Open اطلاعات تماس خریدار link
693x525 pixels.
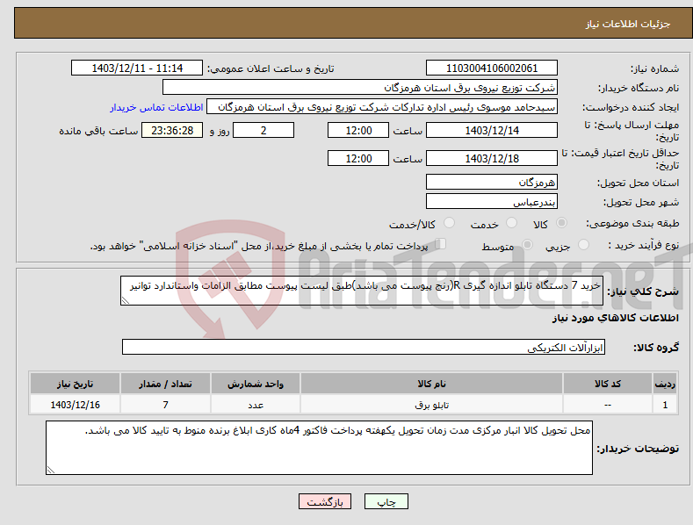click(x=156, y=107)
